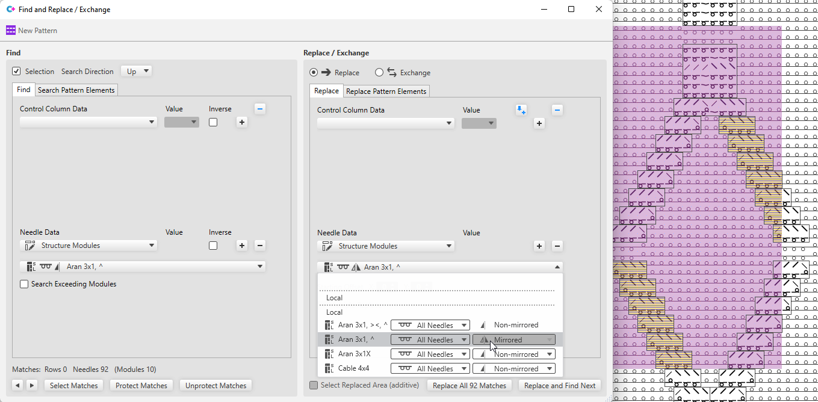818x402 pixels.
Task: Click the New Pattern grid icon
Action: point(11,30)
